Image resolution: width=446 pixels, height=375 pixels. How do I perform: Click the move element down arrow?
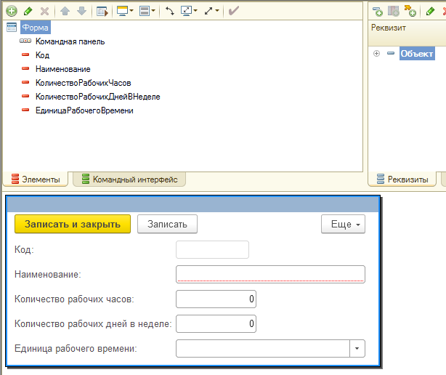[81, 11]
